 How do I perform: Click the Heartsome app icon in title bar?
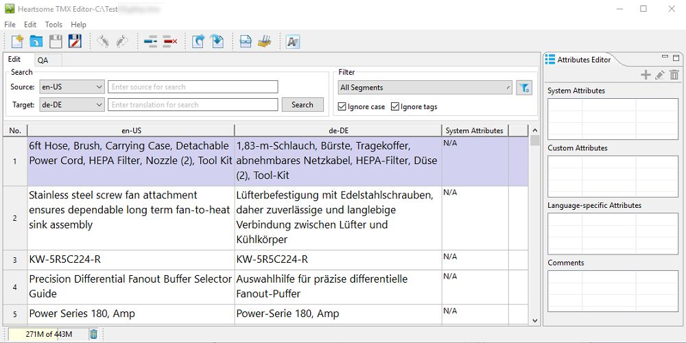click(x=10, y=9)
